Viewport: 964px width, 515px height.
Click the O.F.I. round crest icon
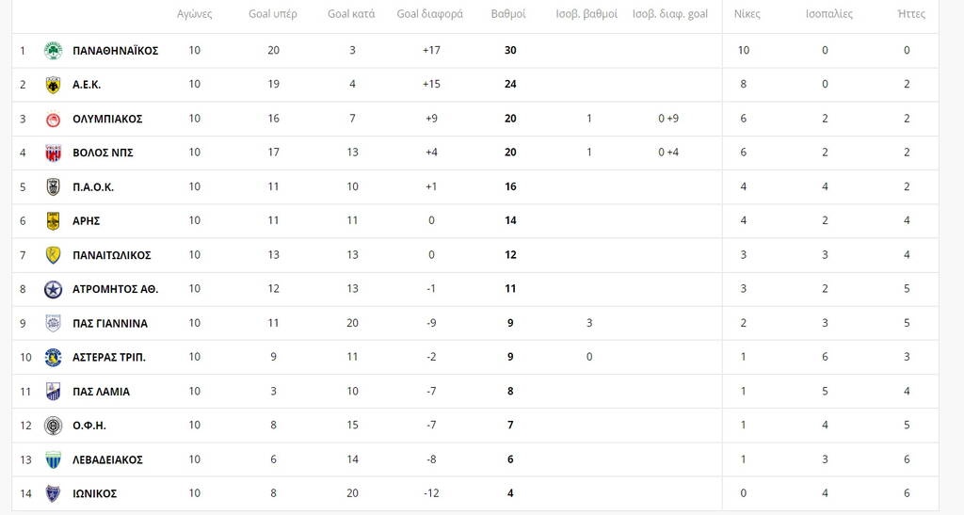(53, 426)
